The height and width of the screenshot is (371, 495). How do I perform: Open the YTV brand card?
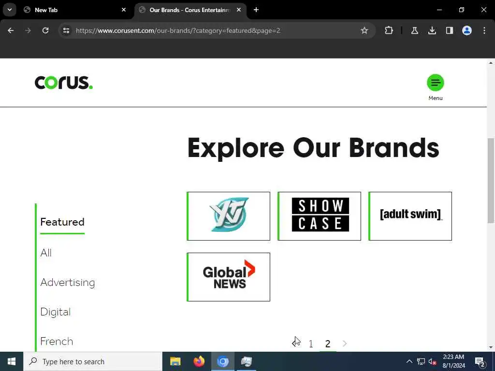pos(228,216)
